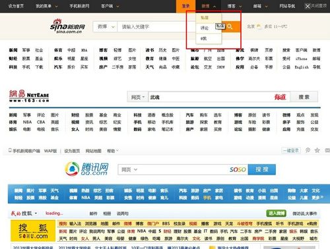Click 新闻 link in Sina navigation
330x249 pixels.
pos(13,50)
